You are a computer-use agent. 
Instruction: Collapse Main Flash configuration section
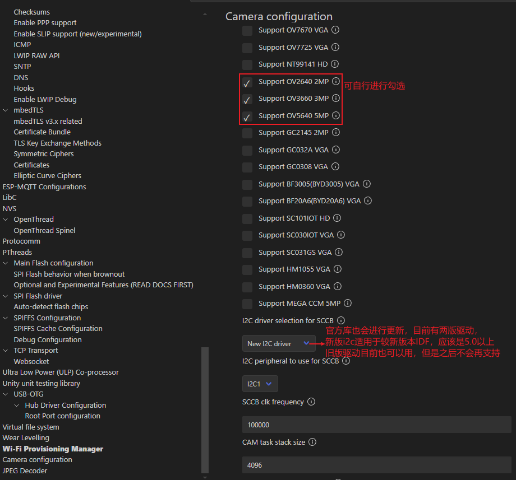click(x=6, y=263)
